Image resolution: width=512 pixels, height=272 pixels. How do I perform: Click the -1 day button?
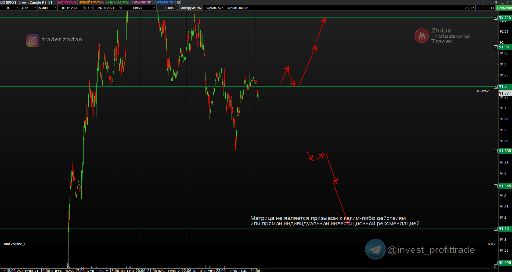(485, 8)
